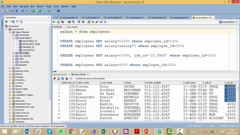Select the LOCATIONS table in tree
The width and height of the screenshot is (240, 135).
[24, 62]
